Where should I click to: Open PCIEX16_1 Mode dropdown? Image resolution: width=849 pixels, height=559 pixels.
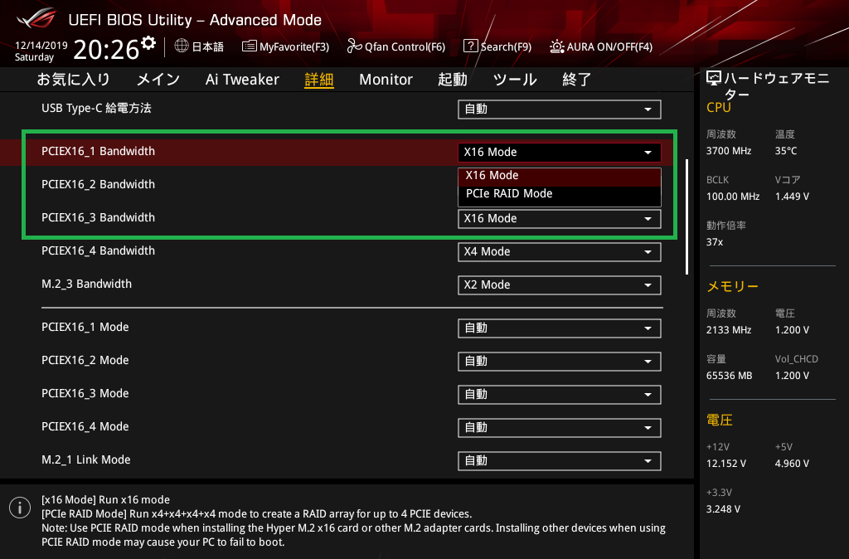click(560, 328)
